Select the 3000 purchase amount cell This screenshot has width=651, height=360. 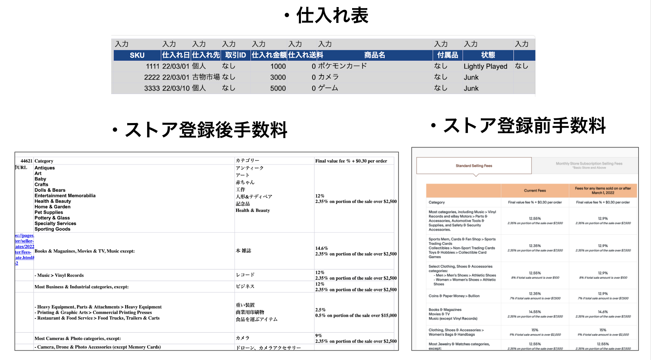pyautogui.click(x=269, y=78)
